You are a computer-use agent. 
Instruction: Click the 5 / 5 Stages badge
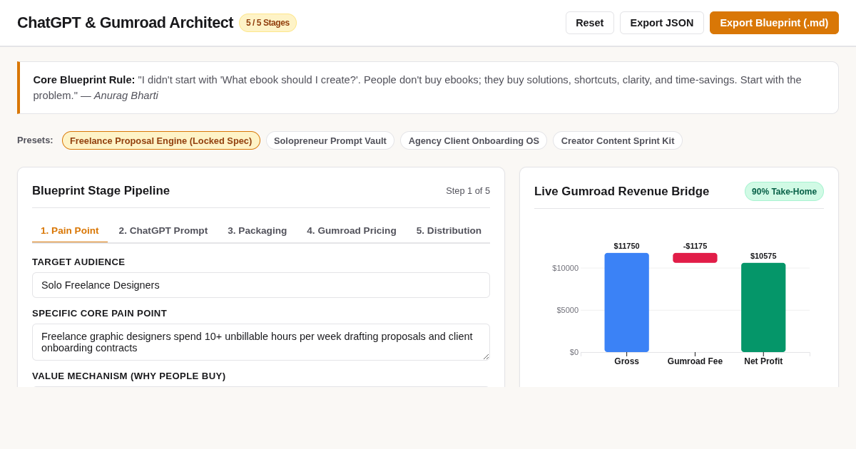click(267, 23)
